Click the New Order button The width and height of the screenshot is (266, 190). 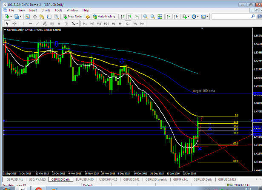pos(73,17)
